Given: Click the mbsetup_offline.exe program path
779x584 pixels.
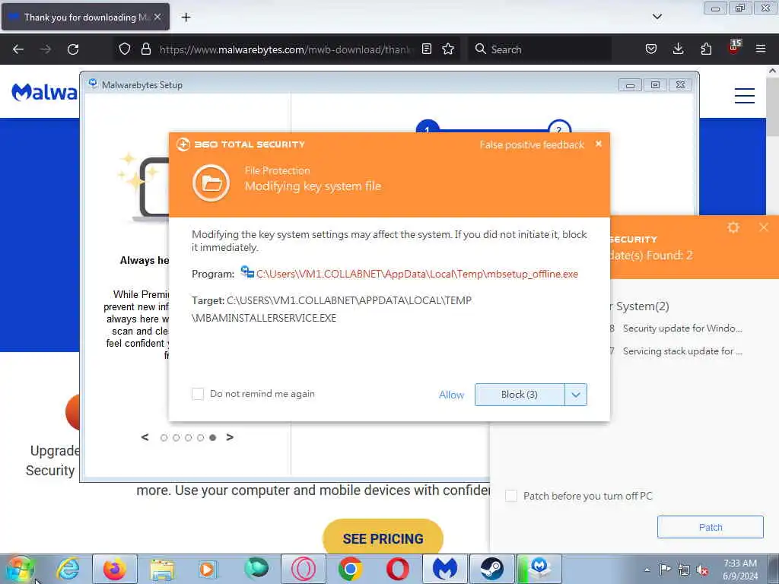Looking at the screenshot, I should (x=417, y=274).
